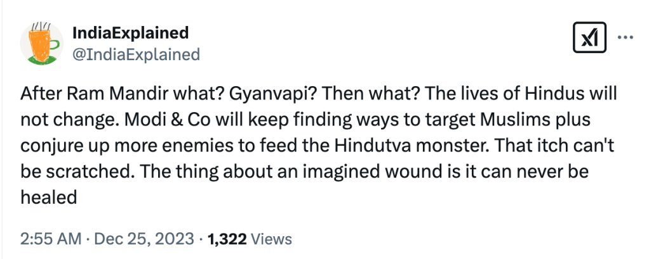
Task: Click the @IndiaExplained handle
Action: pyautogui.click(x=137, y=54)
